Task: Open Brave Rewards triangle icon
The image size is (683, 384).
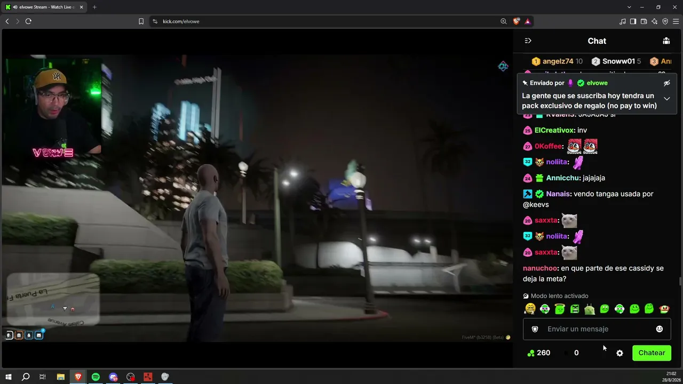Action: [528, 21]
